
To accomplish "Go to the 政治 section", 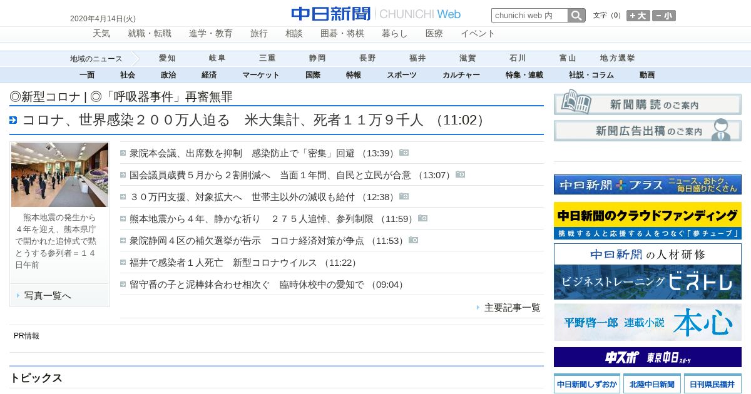I will click(x=168, y=75).
